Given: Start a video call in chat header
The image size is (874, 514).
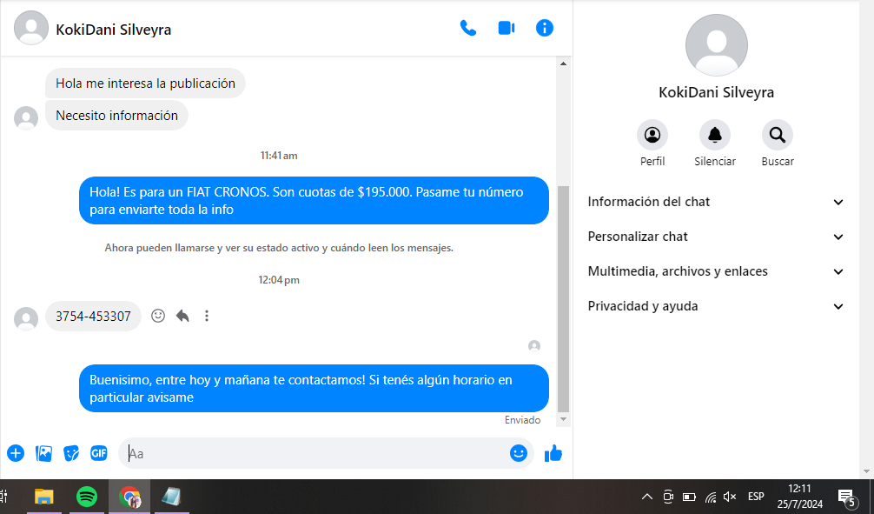Looking at the screenshot, I should (x=506, y=28).
